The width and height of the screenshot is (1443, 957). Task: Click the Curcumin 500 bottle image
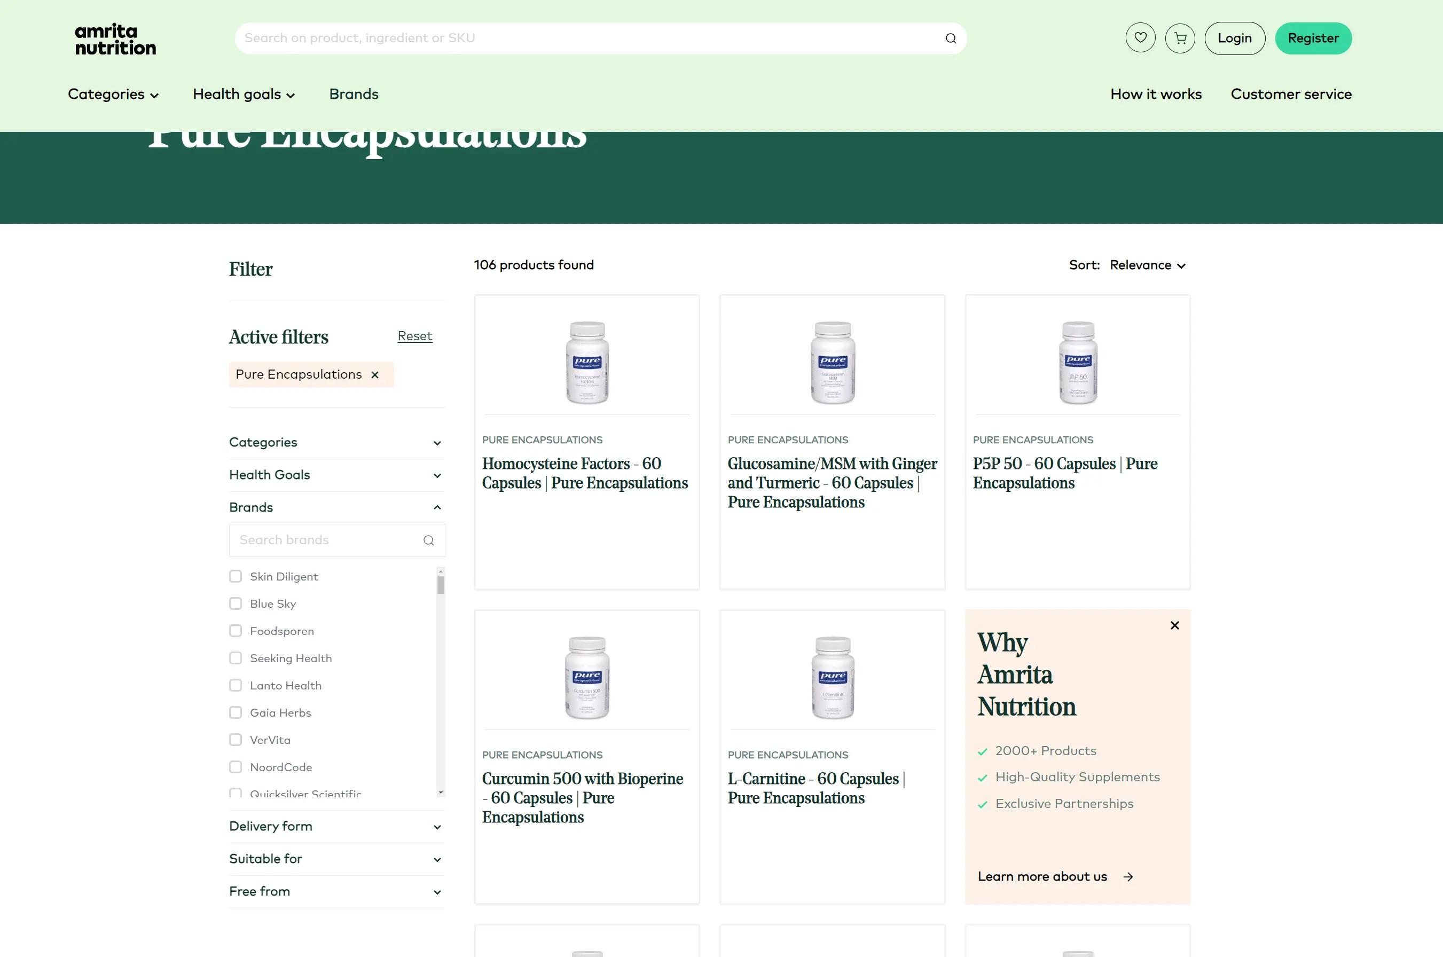[587, 678]
